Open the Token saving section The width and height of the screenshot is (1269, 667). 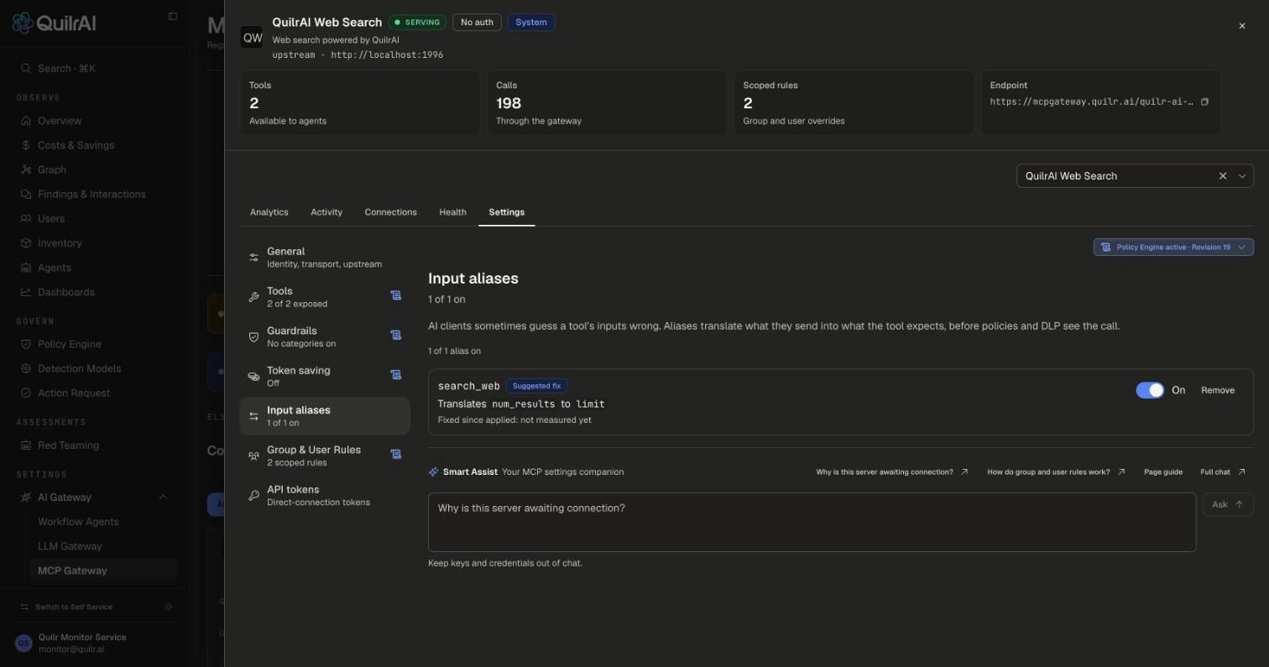click(325, 377)
